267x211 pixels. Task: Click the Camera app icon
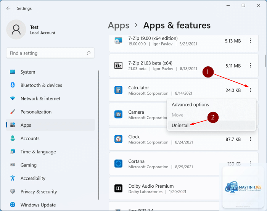click(118, 114)
